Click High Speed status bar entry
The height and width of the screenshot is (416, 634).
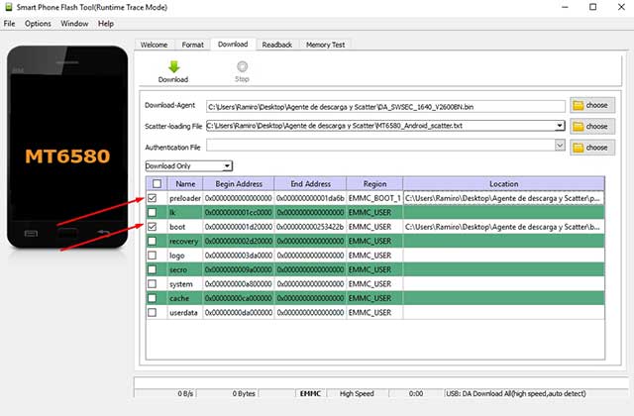[357, 393]
